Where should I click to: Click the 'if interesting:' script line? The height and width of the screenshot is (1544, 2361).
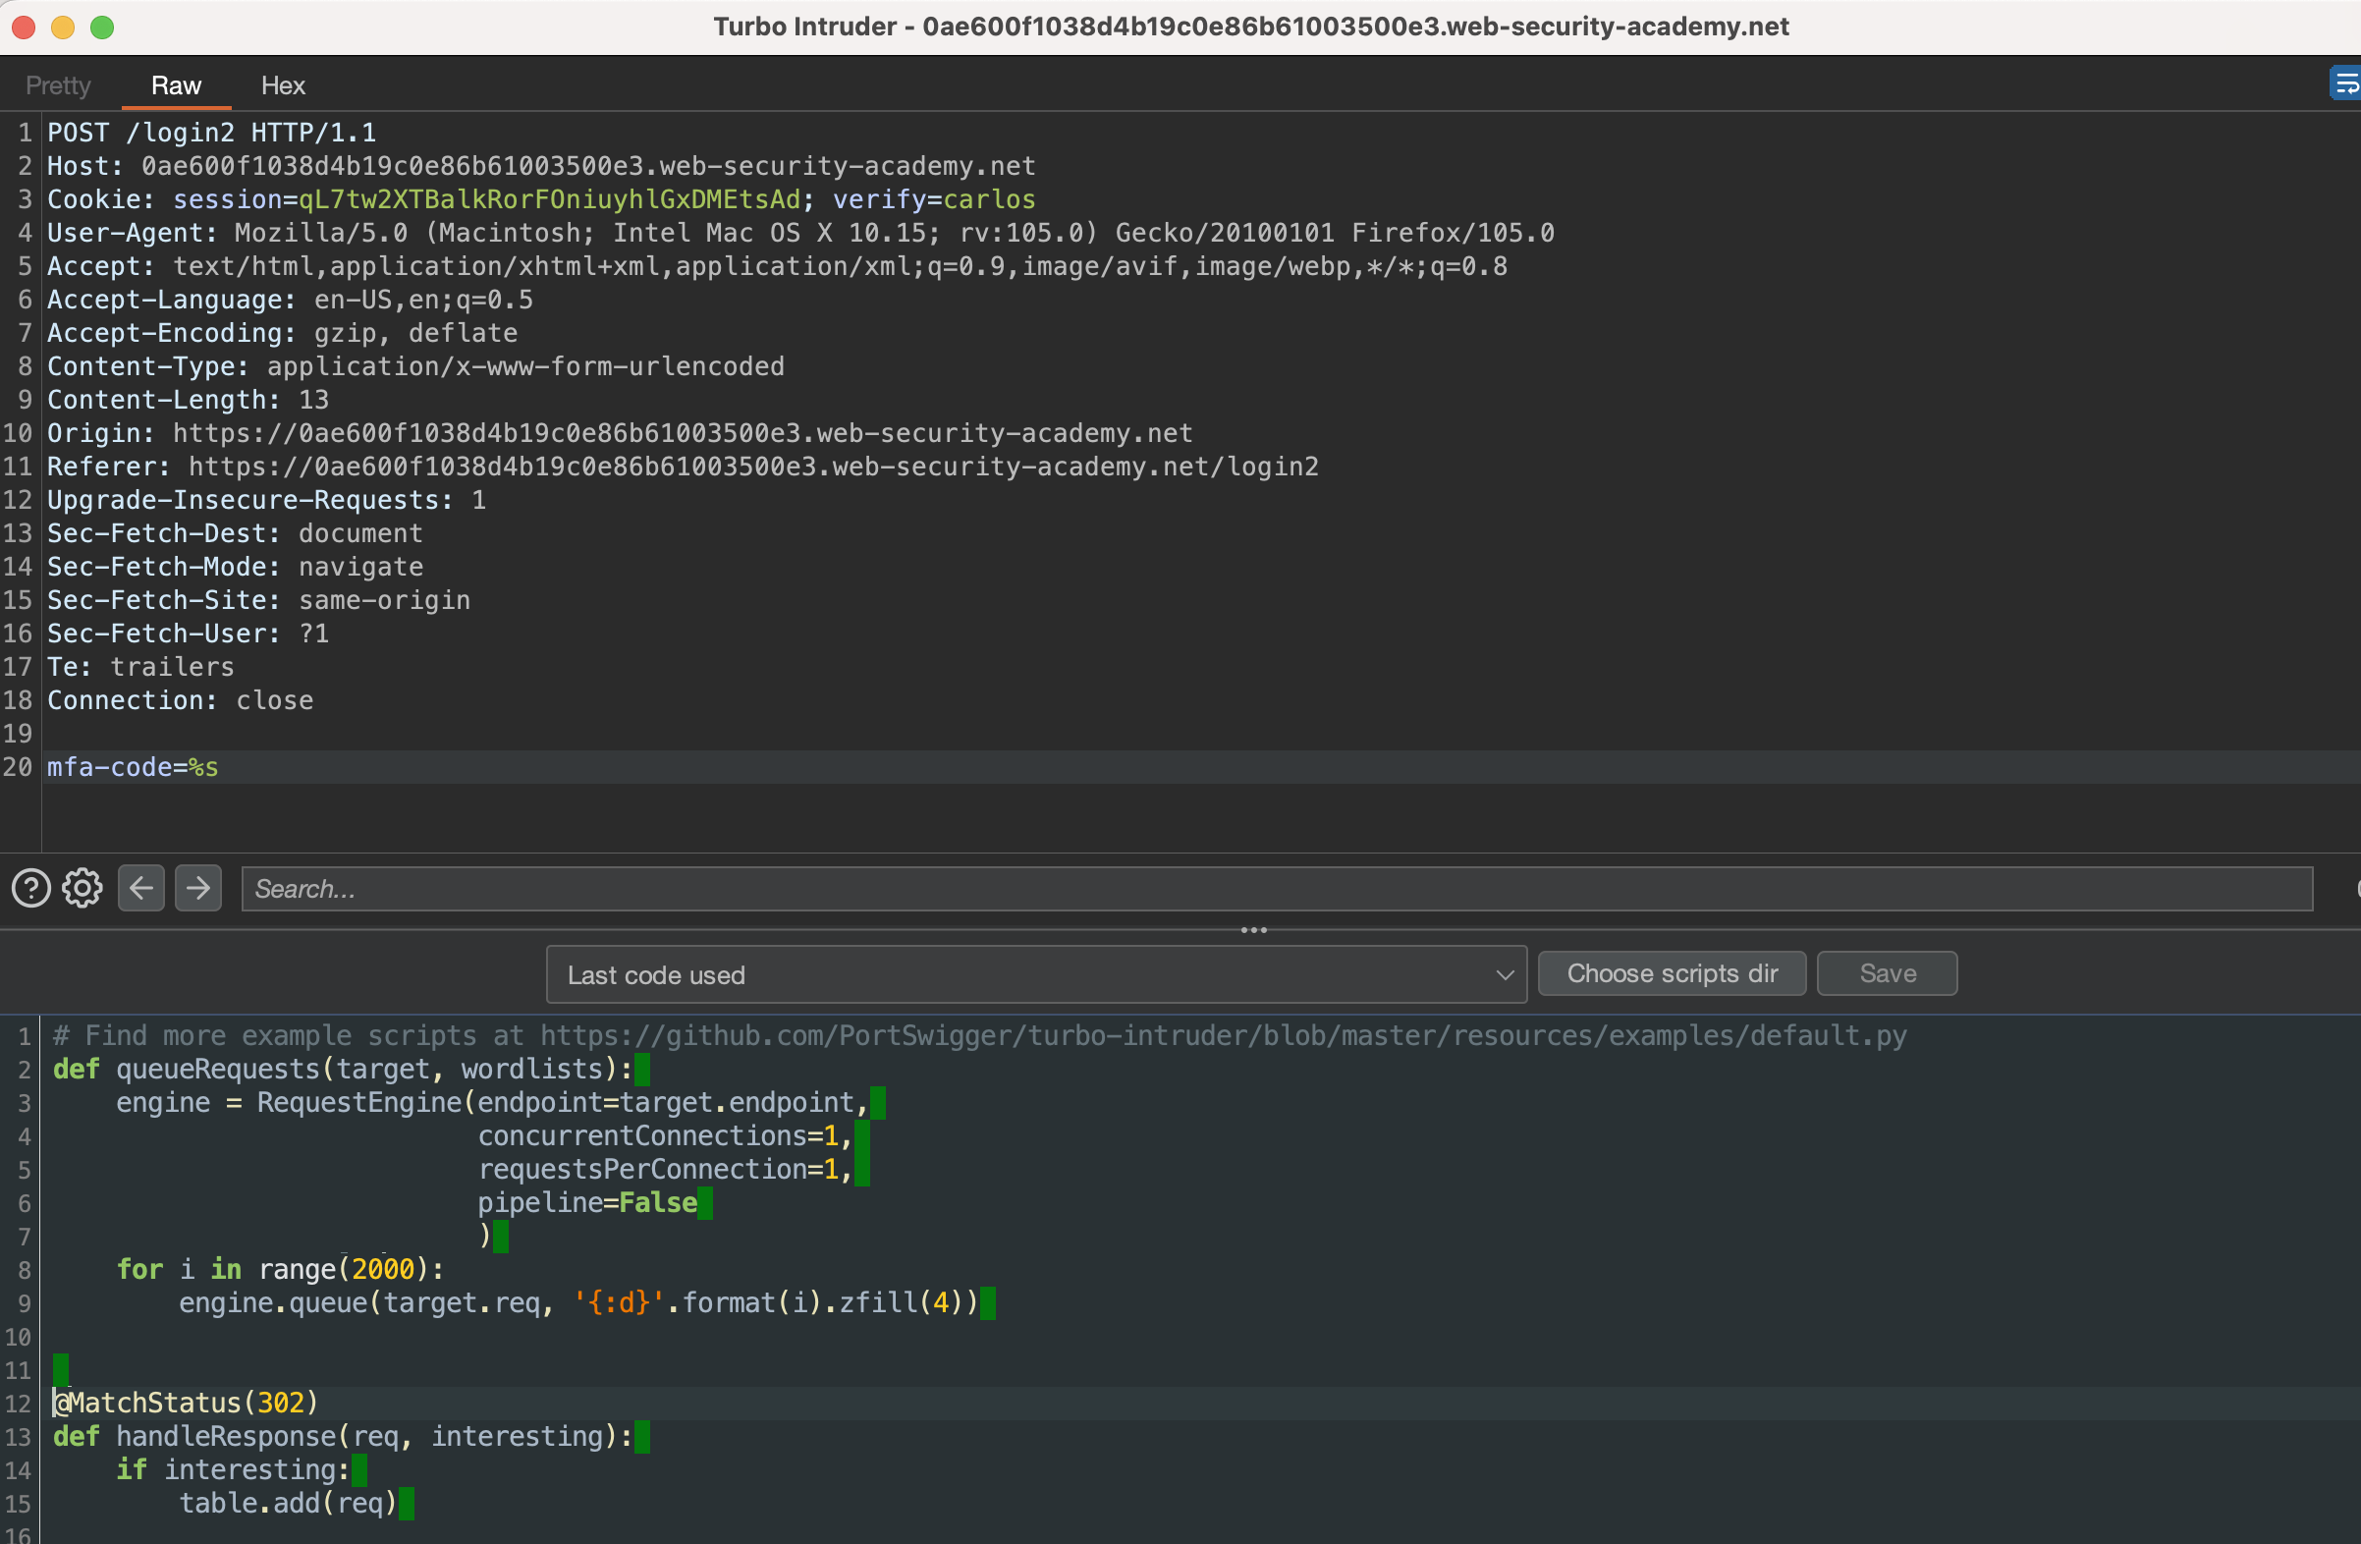click(233, 1469)
